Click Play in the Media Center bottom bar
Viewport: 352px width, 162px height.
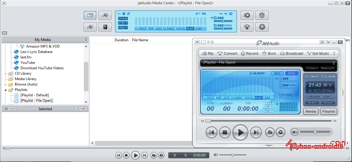(135, 155)
